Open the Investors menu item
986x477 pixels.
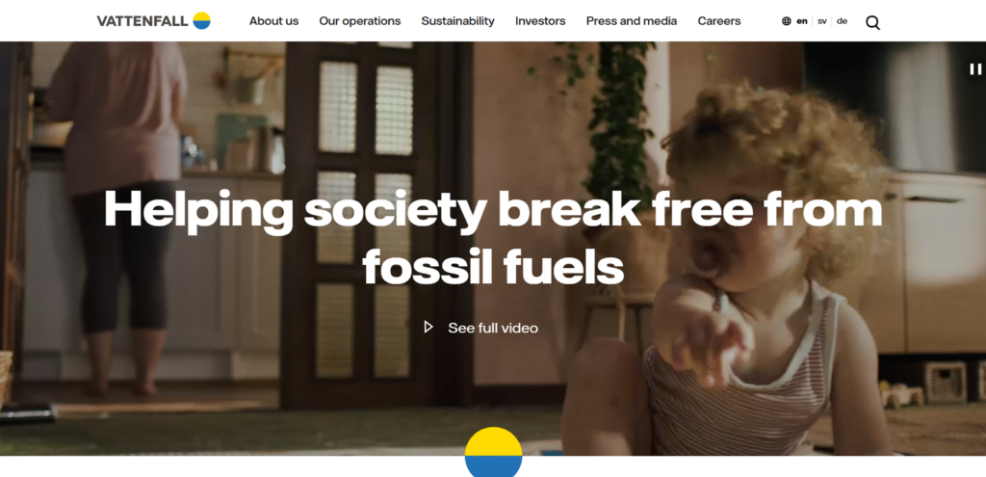(x=540, y=21)
